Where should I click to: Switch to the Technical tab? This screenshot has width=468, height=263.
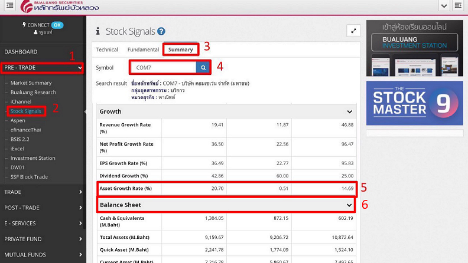click(x=107, y=50)
